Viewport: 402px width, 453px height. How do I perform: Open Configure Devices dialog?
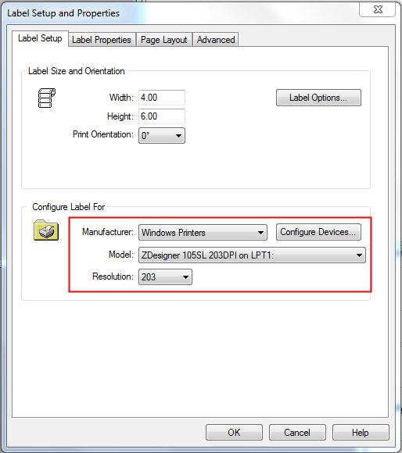click(318, 232)
